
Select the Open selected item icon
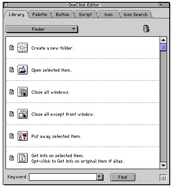23,70
